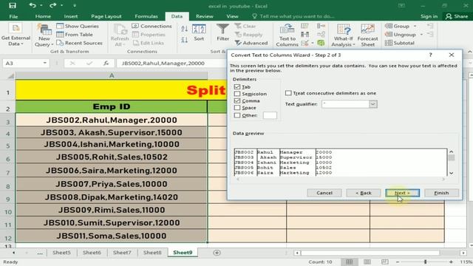473x266 pixels.
Task: Open Get External Data menu
Action: pos(16,35)
